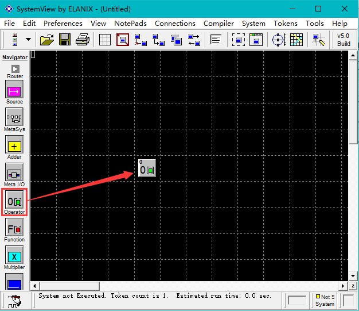The height and width of the screenshot is (311, 359).
Task: Open the Connections menu
Action: click(x=175, y=24)
